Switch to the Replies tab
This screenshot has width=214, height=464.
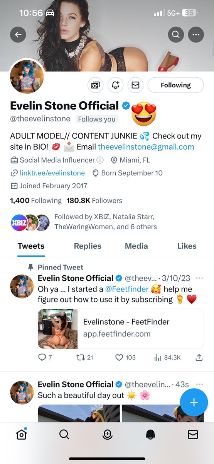[88, 246]
